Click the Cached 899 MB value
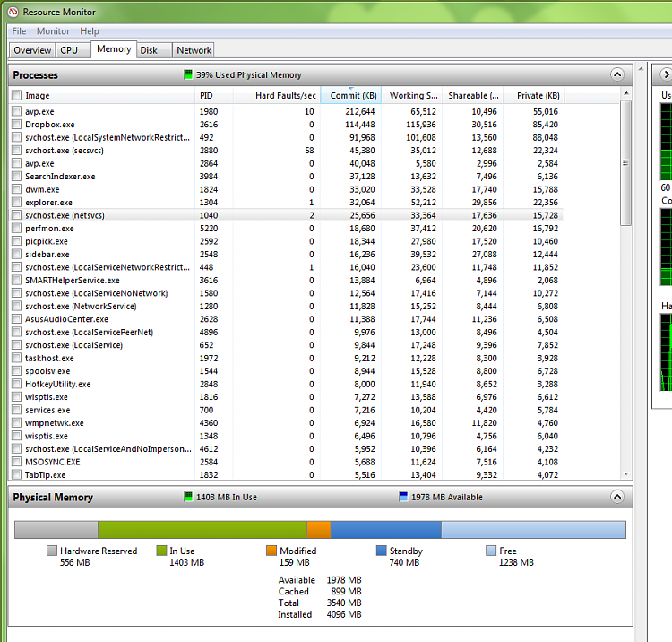 pos(346,591)
